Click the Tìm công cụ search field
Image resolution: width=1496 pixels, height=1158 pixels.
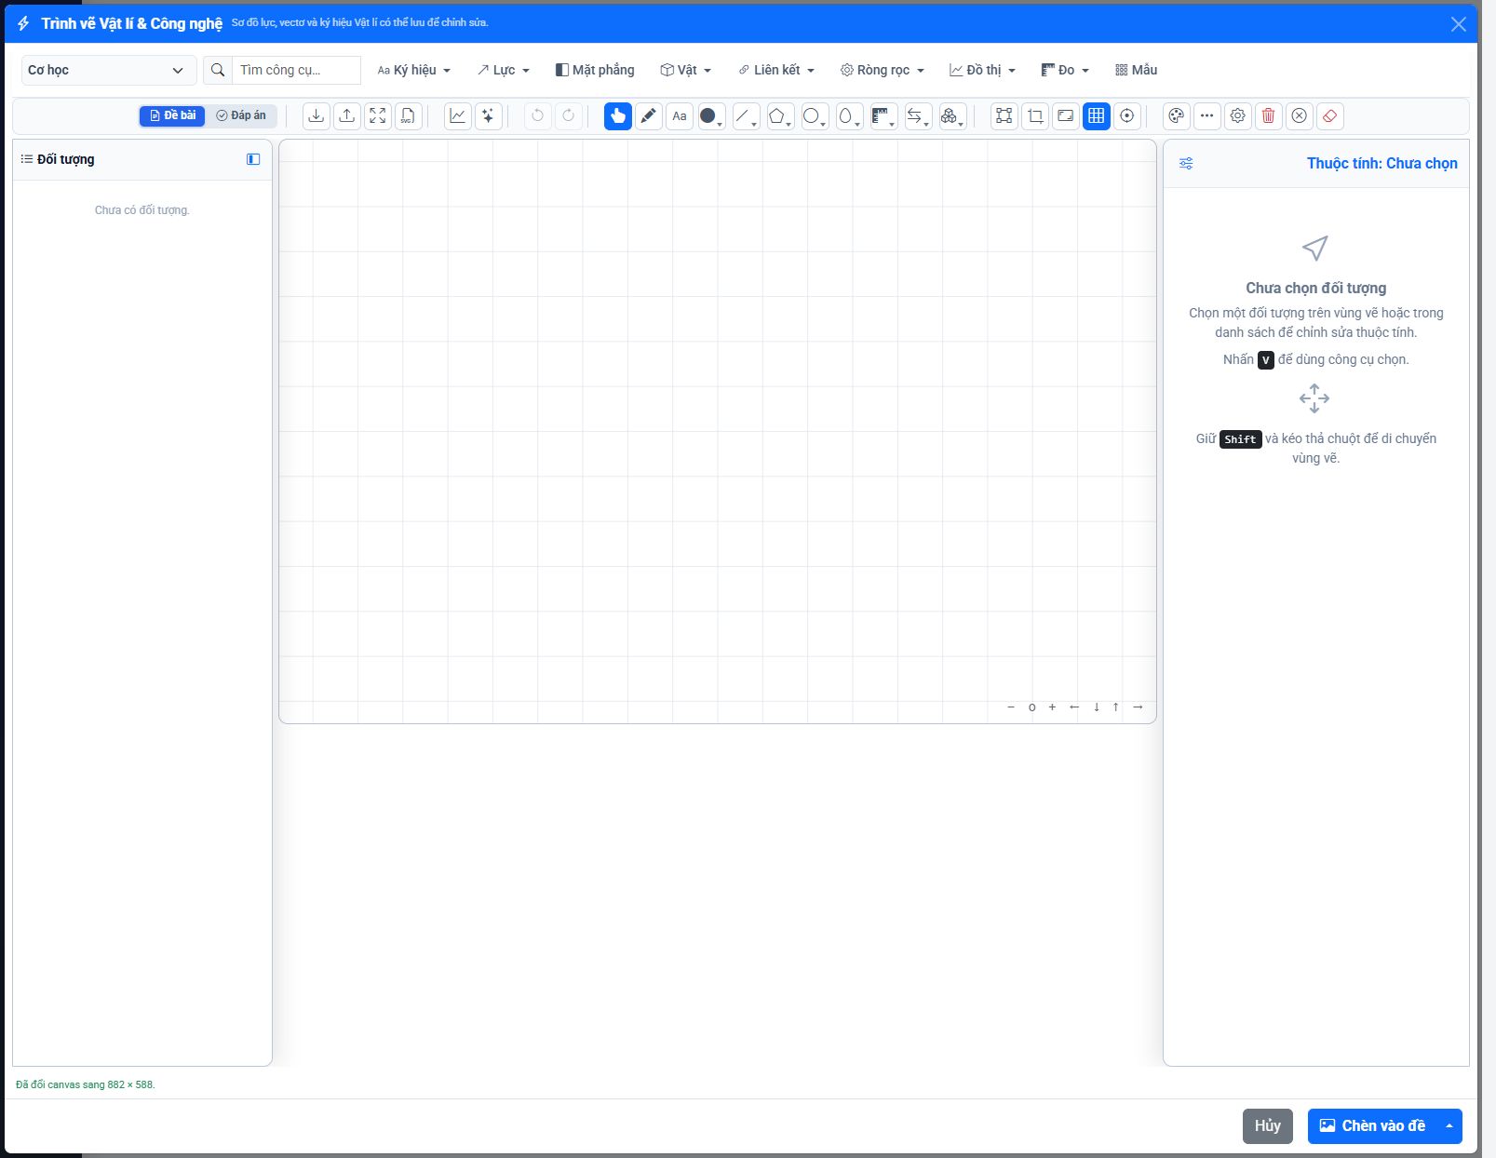[296, 70]
